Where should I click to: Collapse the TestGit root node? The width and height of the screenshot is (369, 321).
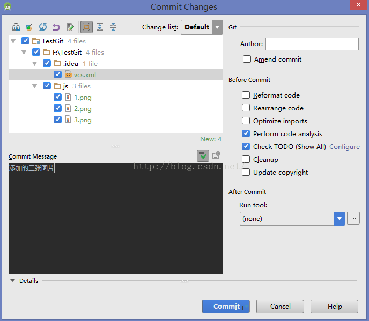(13, 41)
